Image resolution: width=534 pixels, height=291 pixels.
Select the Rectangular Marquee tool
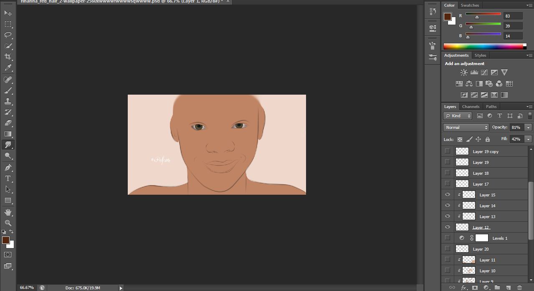click(x=8, y=24)
